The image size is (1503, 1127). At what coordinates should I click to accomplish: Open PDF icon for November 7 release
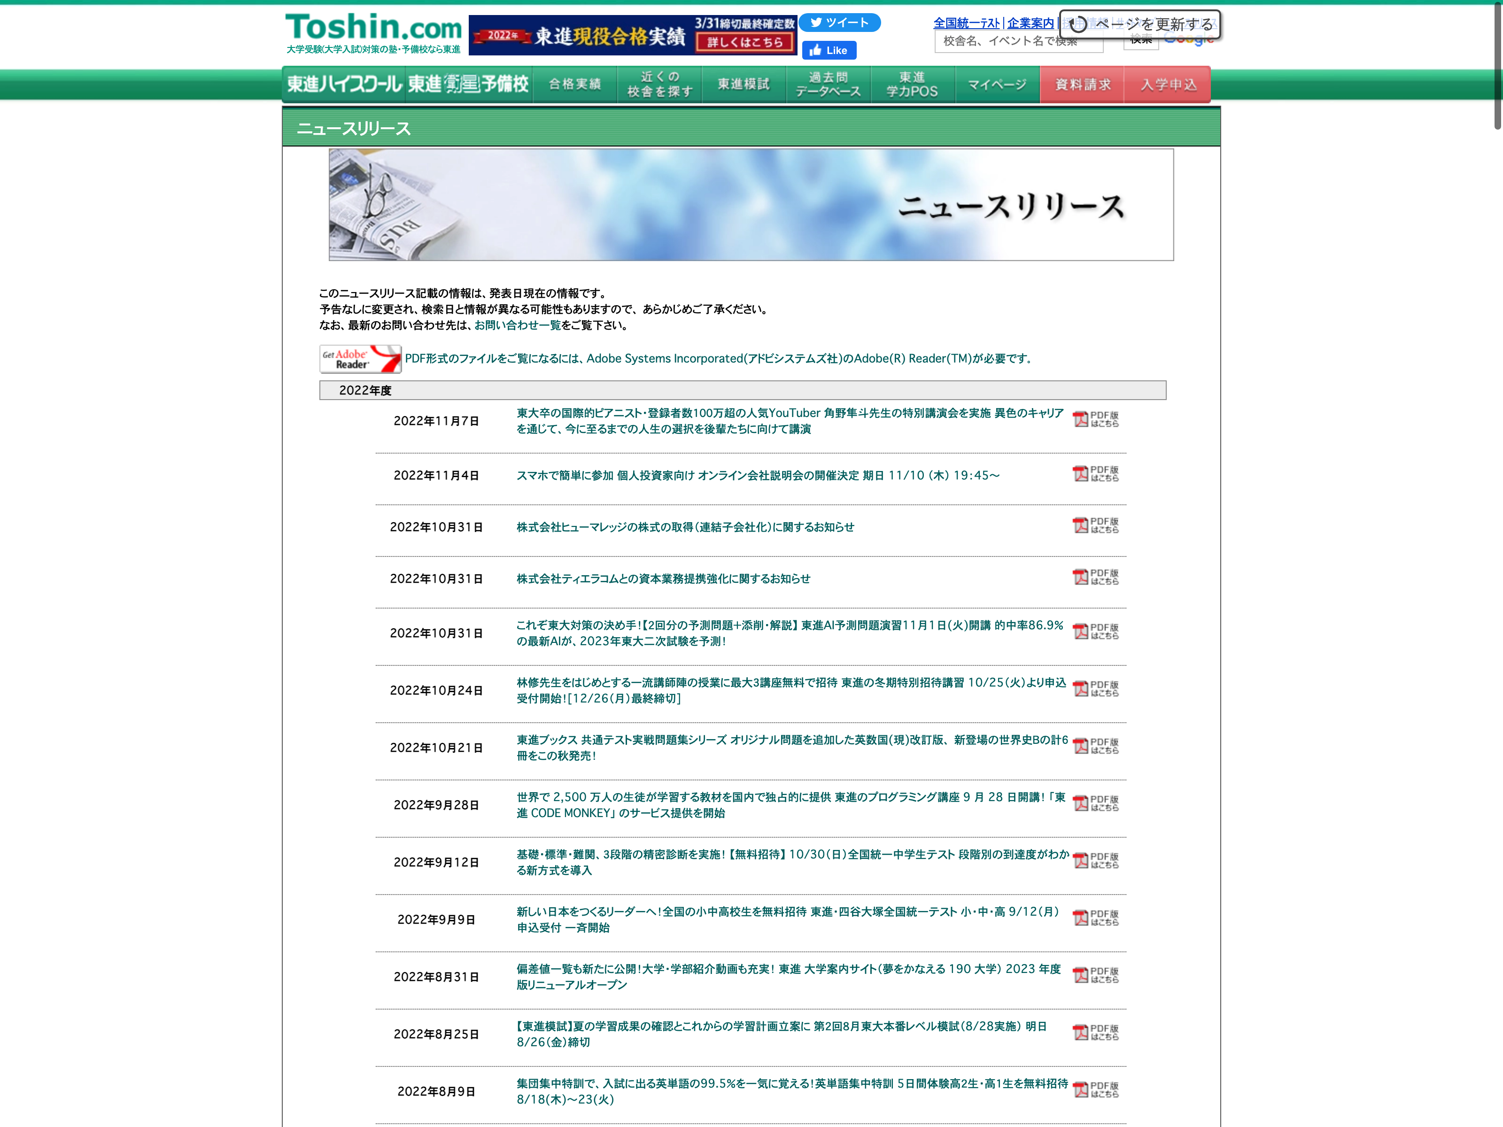pos(1095,419)
